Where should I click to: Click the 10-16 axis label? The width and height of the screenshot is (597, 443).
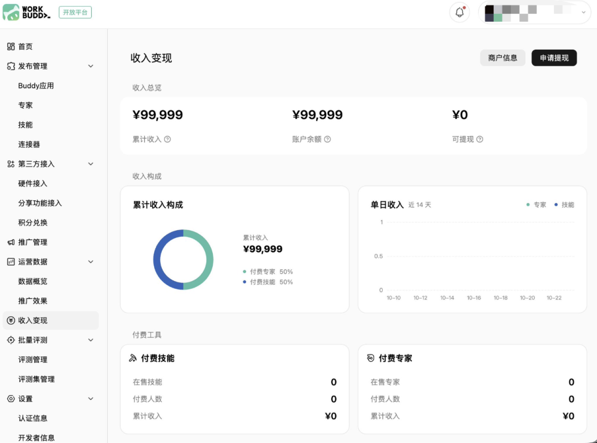point(474,298)
